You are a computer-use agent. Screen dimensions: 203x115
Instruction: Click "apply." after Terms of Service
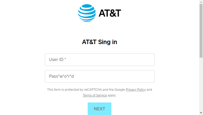click(112, 95)
